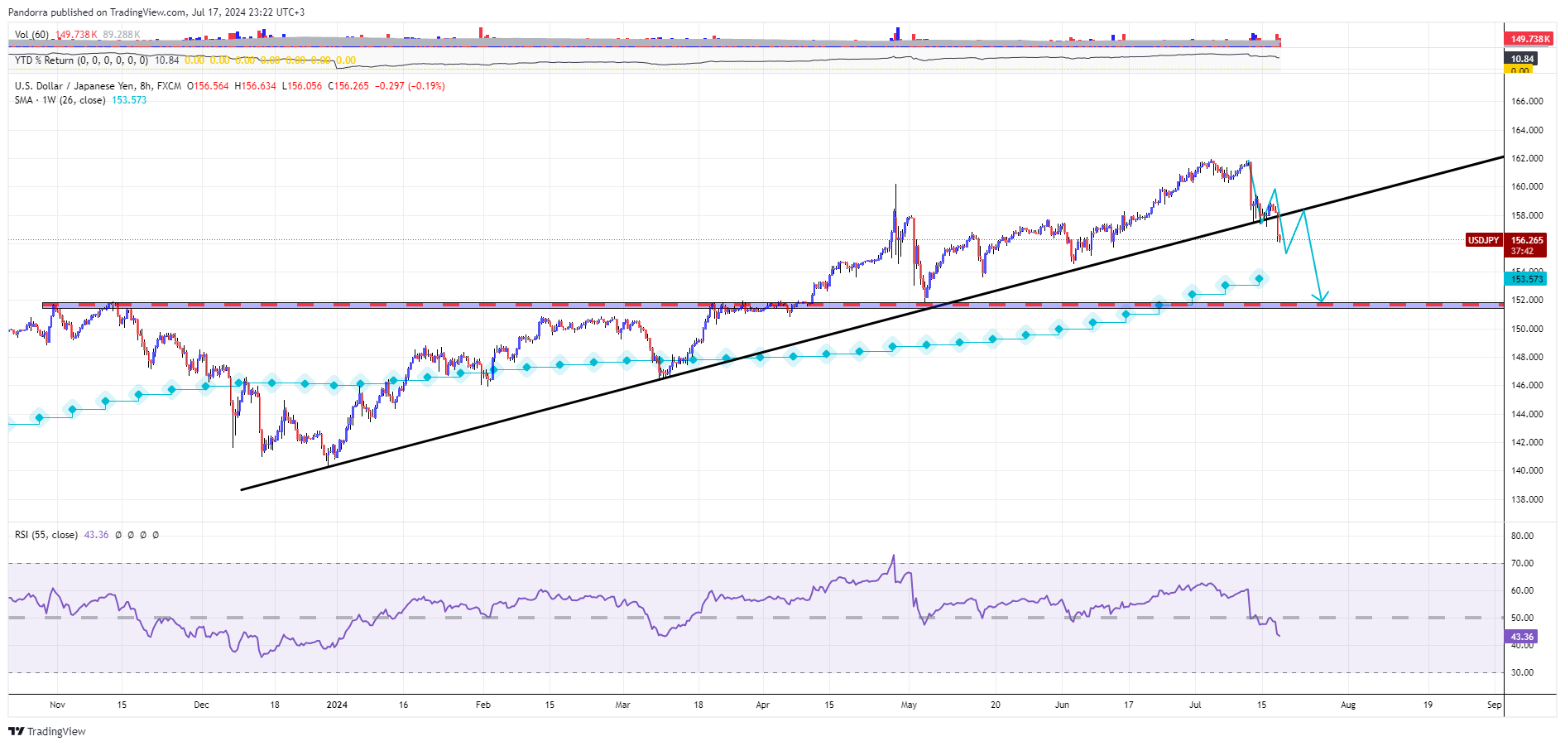The height and width of the screenshot is (746, 1565).
Task: Click the 149.738K volume axis label
Action: click(x=1529, y=39)
